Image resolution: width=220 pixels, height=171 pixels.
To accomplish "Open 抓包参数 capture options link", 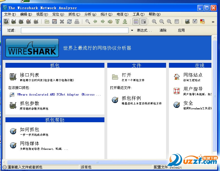I will tap(30, 103).
